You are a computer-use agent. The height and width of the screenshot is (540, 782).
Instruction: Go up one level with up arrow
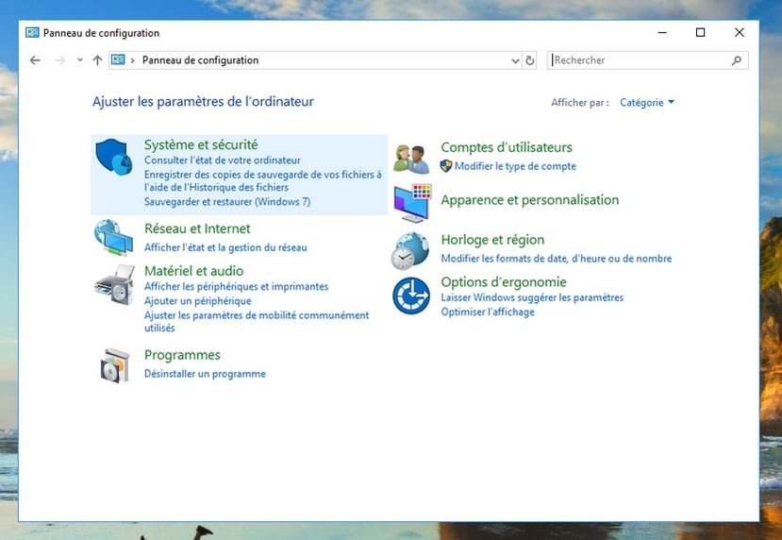[x=97, y=60]
